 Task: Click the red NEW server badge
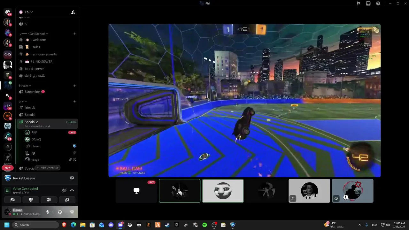pos(8,168)
